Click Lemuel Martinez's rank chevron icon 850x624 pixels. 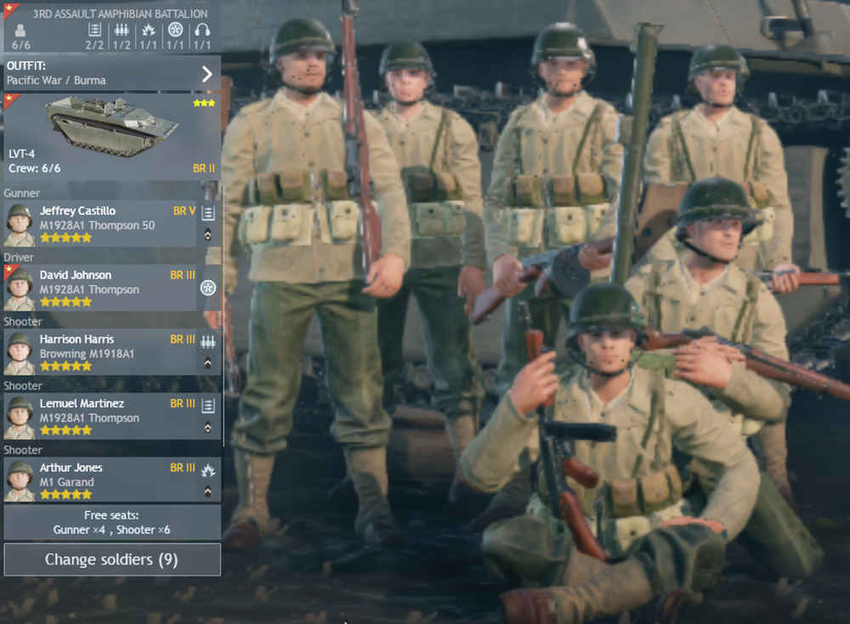click(x=207, y=428)
